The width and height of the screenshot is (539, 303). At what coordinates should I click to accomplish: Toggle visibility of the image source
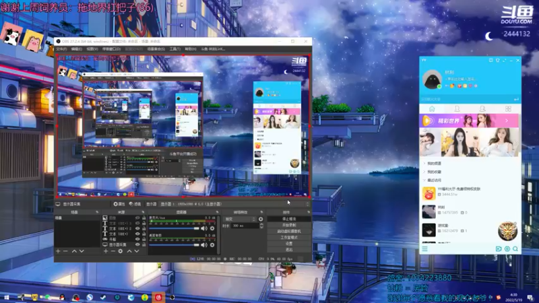[137, 217]
